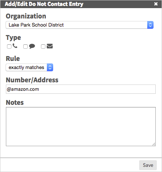The width and height of the screenshot is (162, 172).
Task: Click the speech bubble text message icon
Action: [32, 46]
